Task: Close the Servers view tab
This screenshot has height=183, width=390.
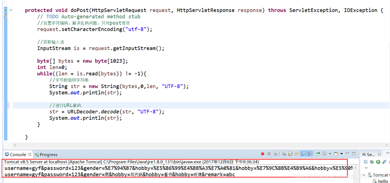Action: pyautogui.click(x=379, y=154)
